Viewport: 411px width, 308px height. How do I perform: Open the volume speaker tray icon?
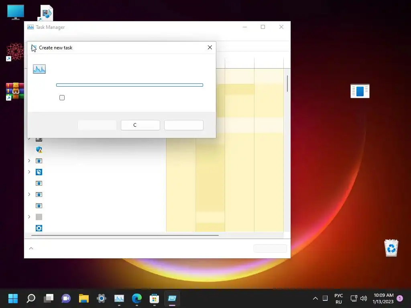click(364, 298)
